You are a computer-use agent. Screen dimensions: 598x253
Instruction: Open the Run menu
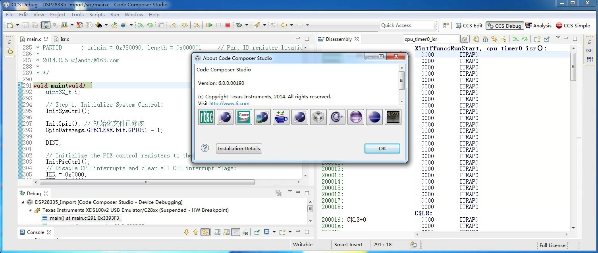(x=115, y=15)
